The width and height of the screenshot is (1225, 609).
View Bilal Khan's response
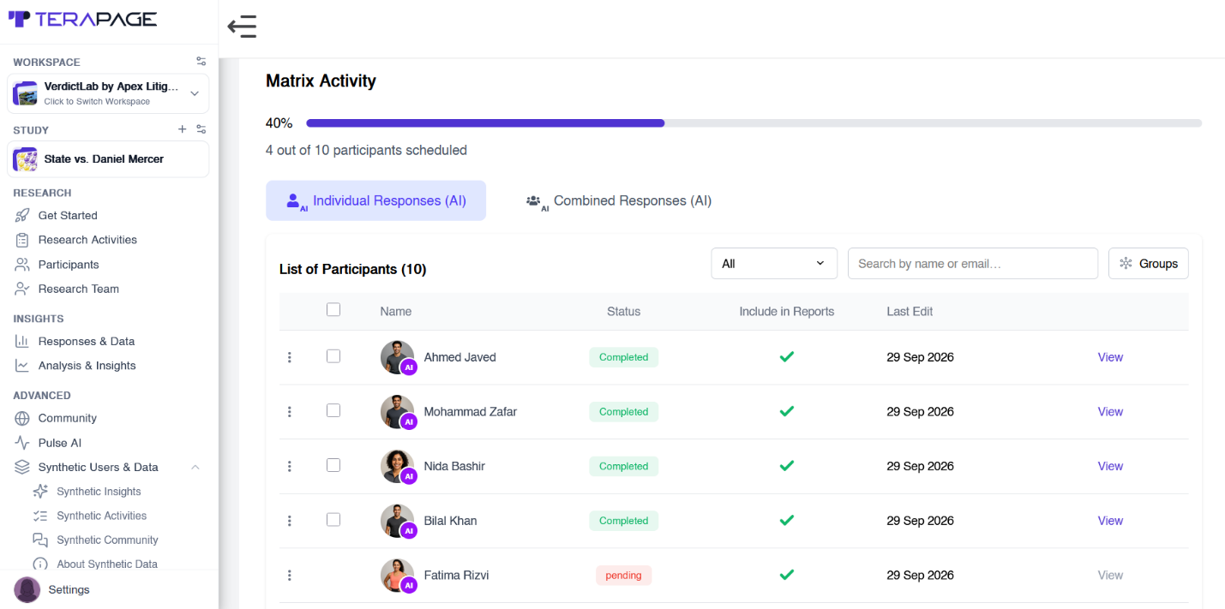(1110, 521)
